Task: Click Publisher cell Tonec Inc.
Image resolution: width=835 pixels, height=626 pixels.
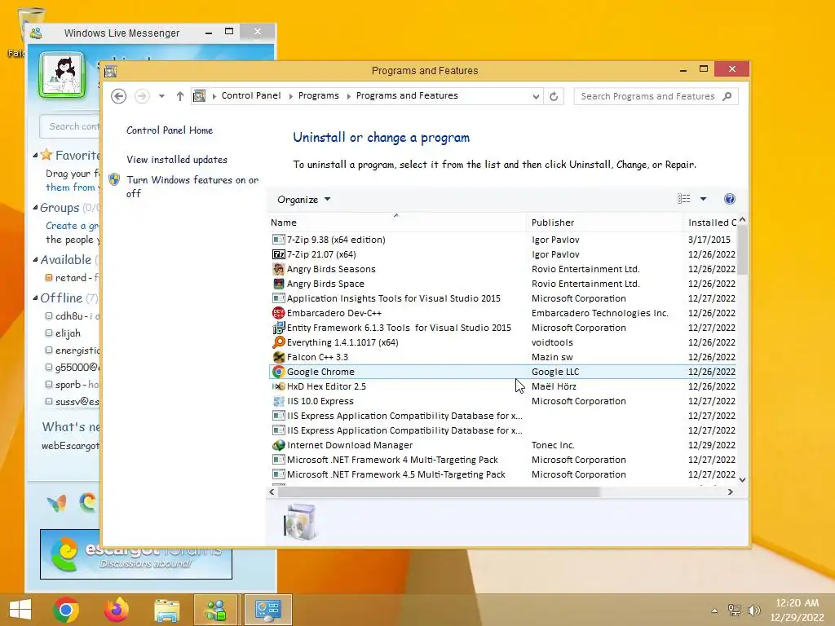Action: [x=553, y=445]
